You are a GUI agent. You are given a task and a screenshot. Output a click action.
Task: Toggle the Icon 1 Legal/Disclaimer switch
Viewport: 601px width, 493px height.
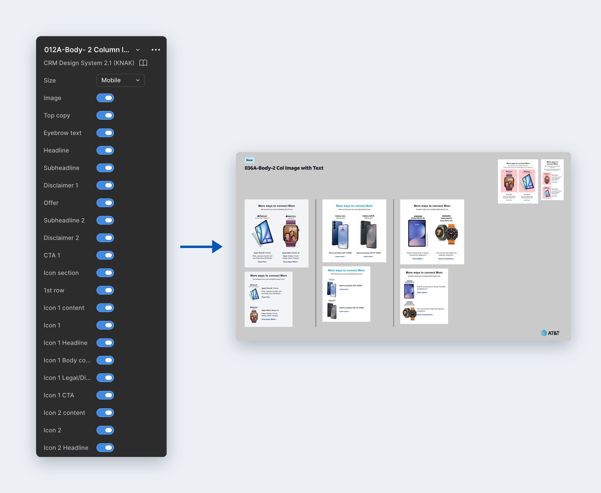105,378
